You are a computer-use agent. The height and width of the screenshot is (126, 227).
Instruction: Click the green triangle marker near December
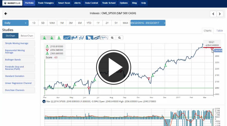coord(165,66)
